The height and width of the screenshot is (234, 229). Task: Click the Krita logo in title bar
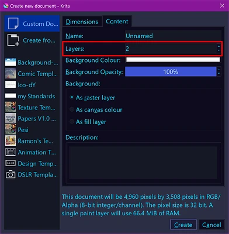6,6
